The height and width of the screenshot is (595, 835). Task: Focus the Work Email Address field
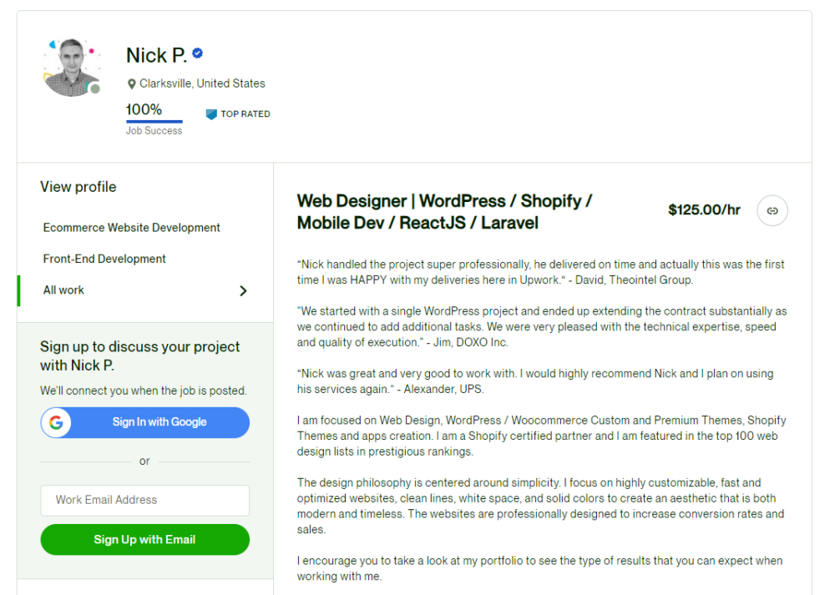[144, 500]
